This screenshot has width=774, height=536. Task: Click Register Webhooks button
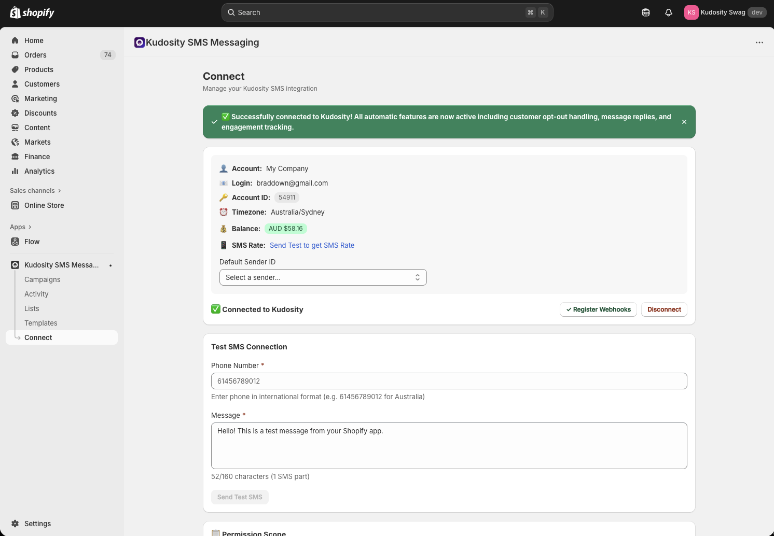[598, 309]
